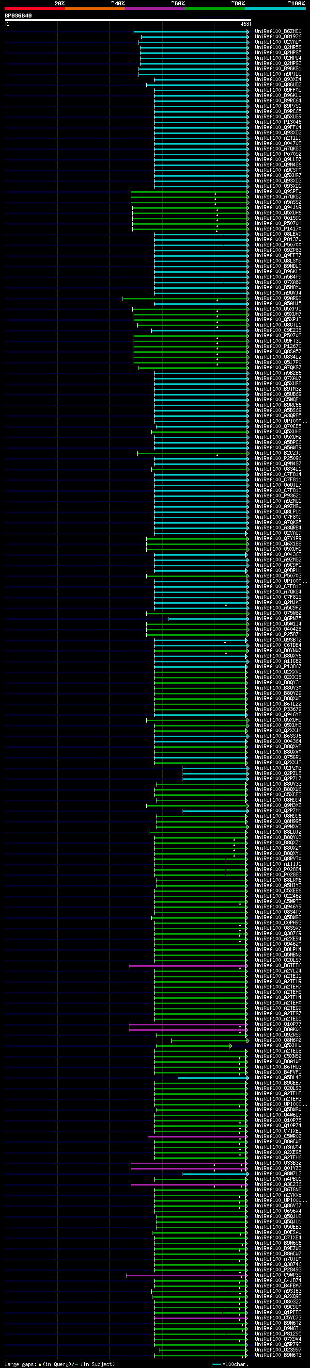The height and width of the screenshot is (1368, 310).
Task: Select hit label UniRef100_Q7Y1P9
Action: (x=278, y=539)
